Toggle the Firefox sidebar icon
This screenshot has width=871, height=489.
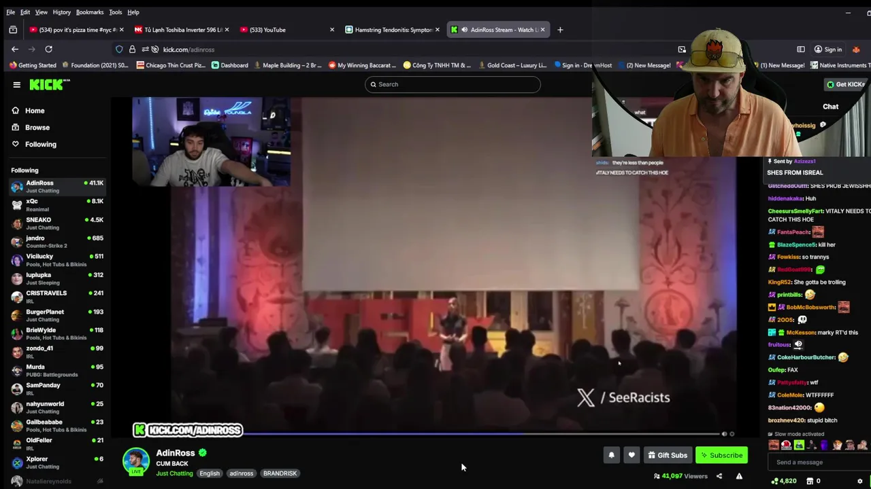(x=801, y=49)
